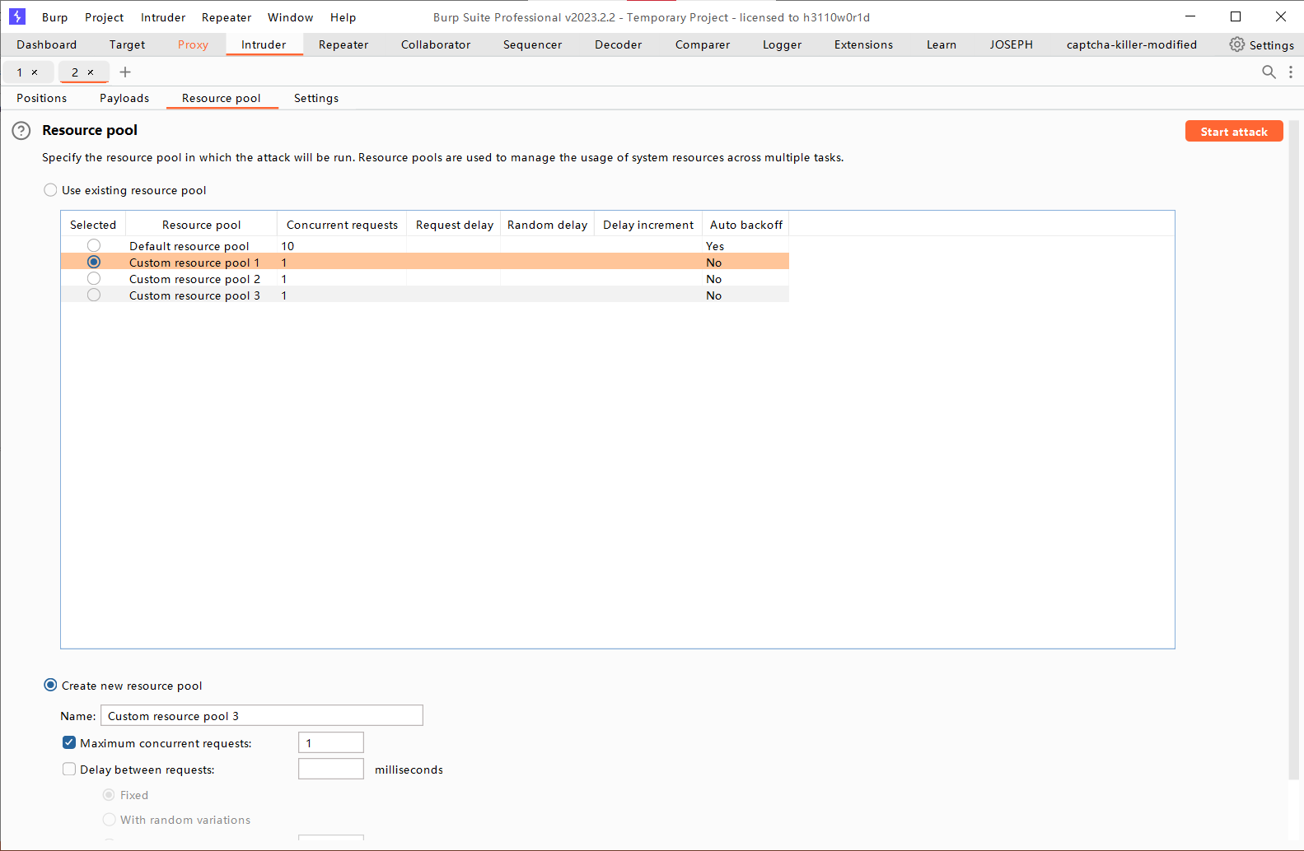Select With random variations radio
The image size is (1304, 851).
coord(109,819)
